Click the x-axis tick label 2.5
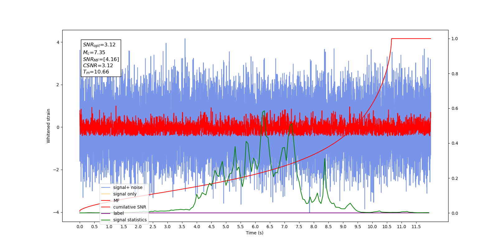Viewport: 498px width, 249px height. click(x=153, y=227)
